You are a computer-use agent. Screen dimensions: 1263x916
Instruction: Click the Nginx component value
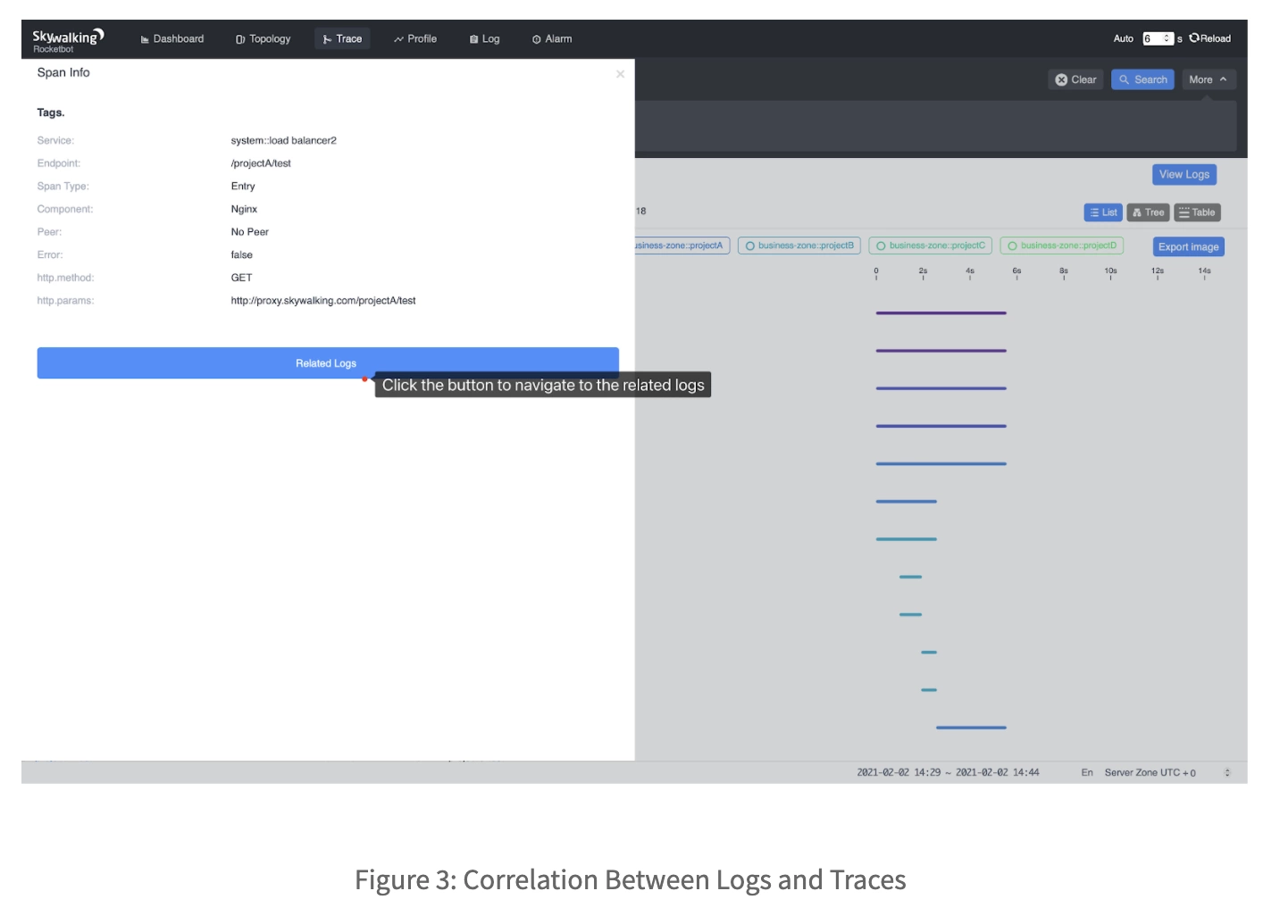point(244,209)
